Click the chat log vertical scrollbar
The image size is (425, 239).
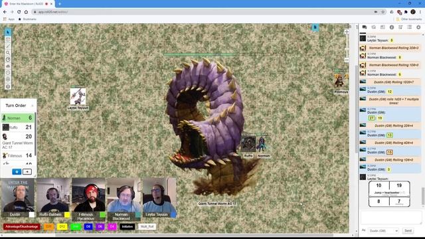423,196
